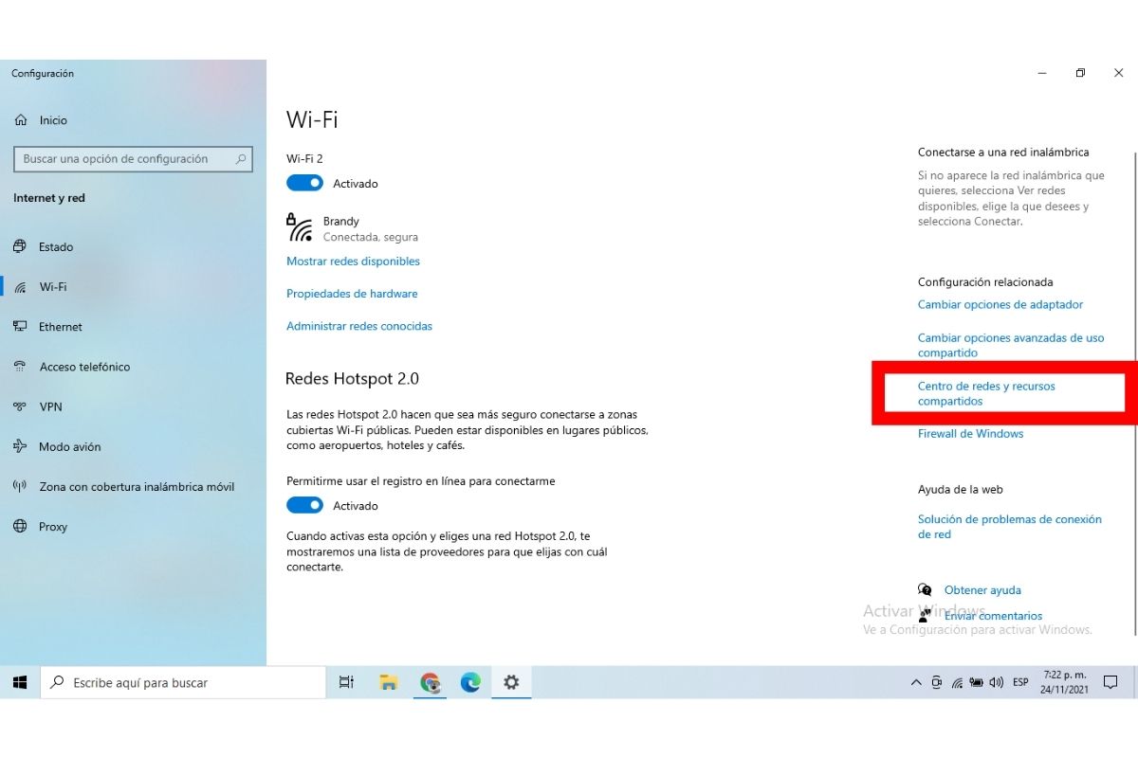This screenshot has height=758, width=1138.
Task: Open Microsoft Edge from taskbar
Action: pos(470,682)
